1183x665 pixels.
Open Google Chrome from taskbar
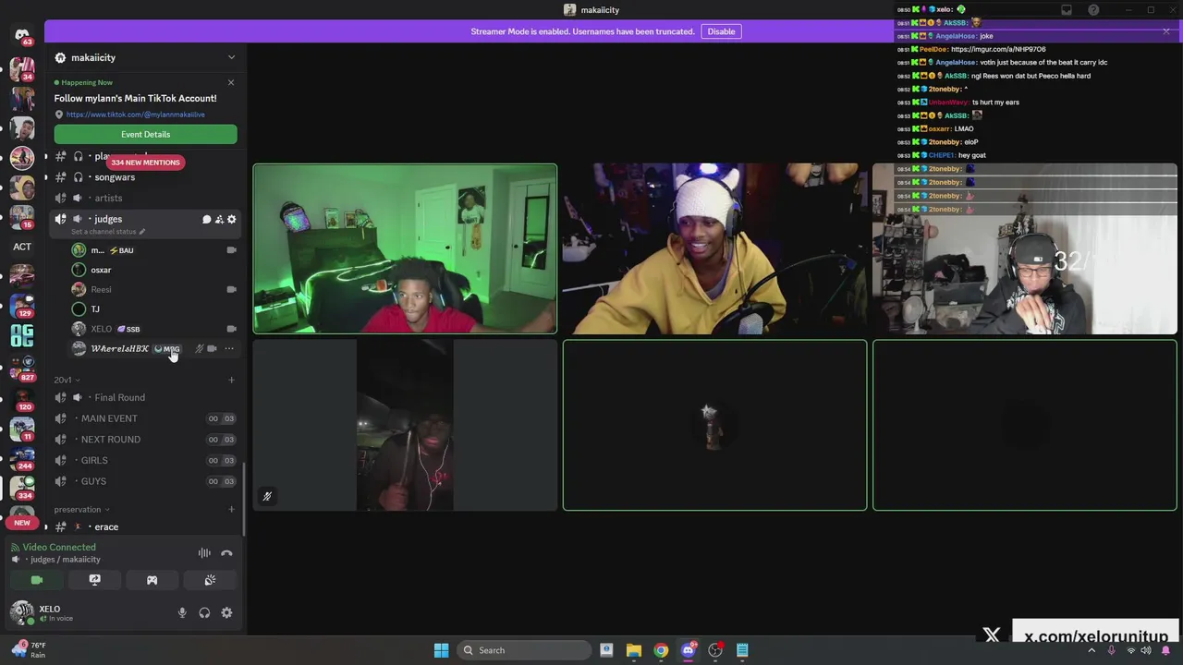(x=661, y=650)
